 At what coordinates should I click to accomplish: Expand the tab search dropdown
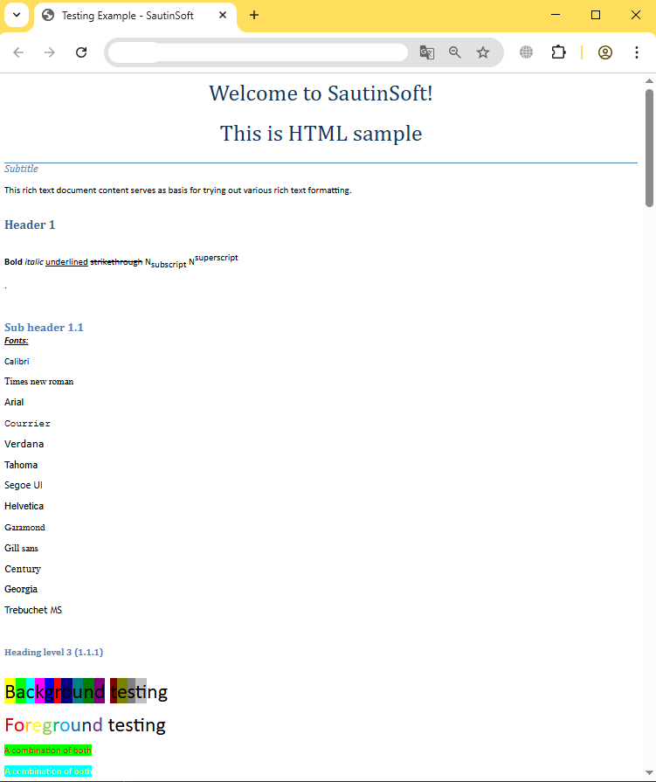pos(17,15)
